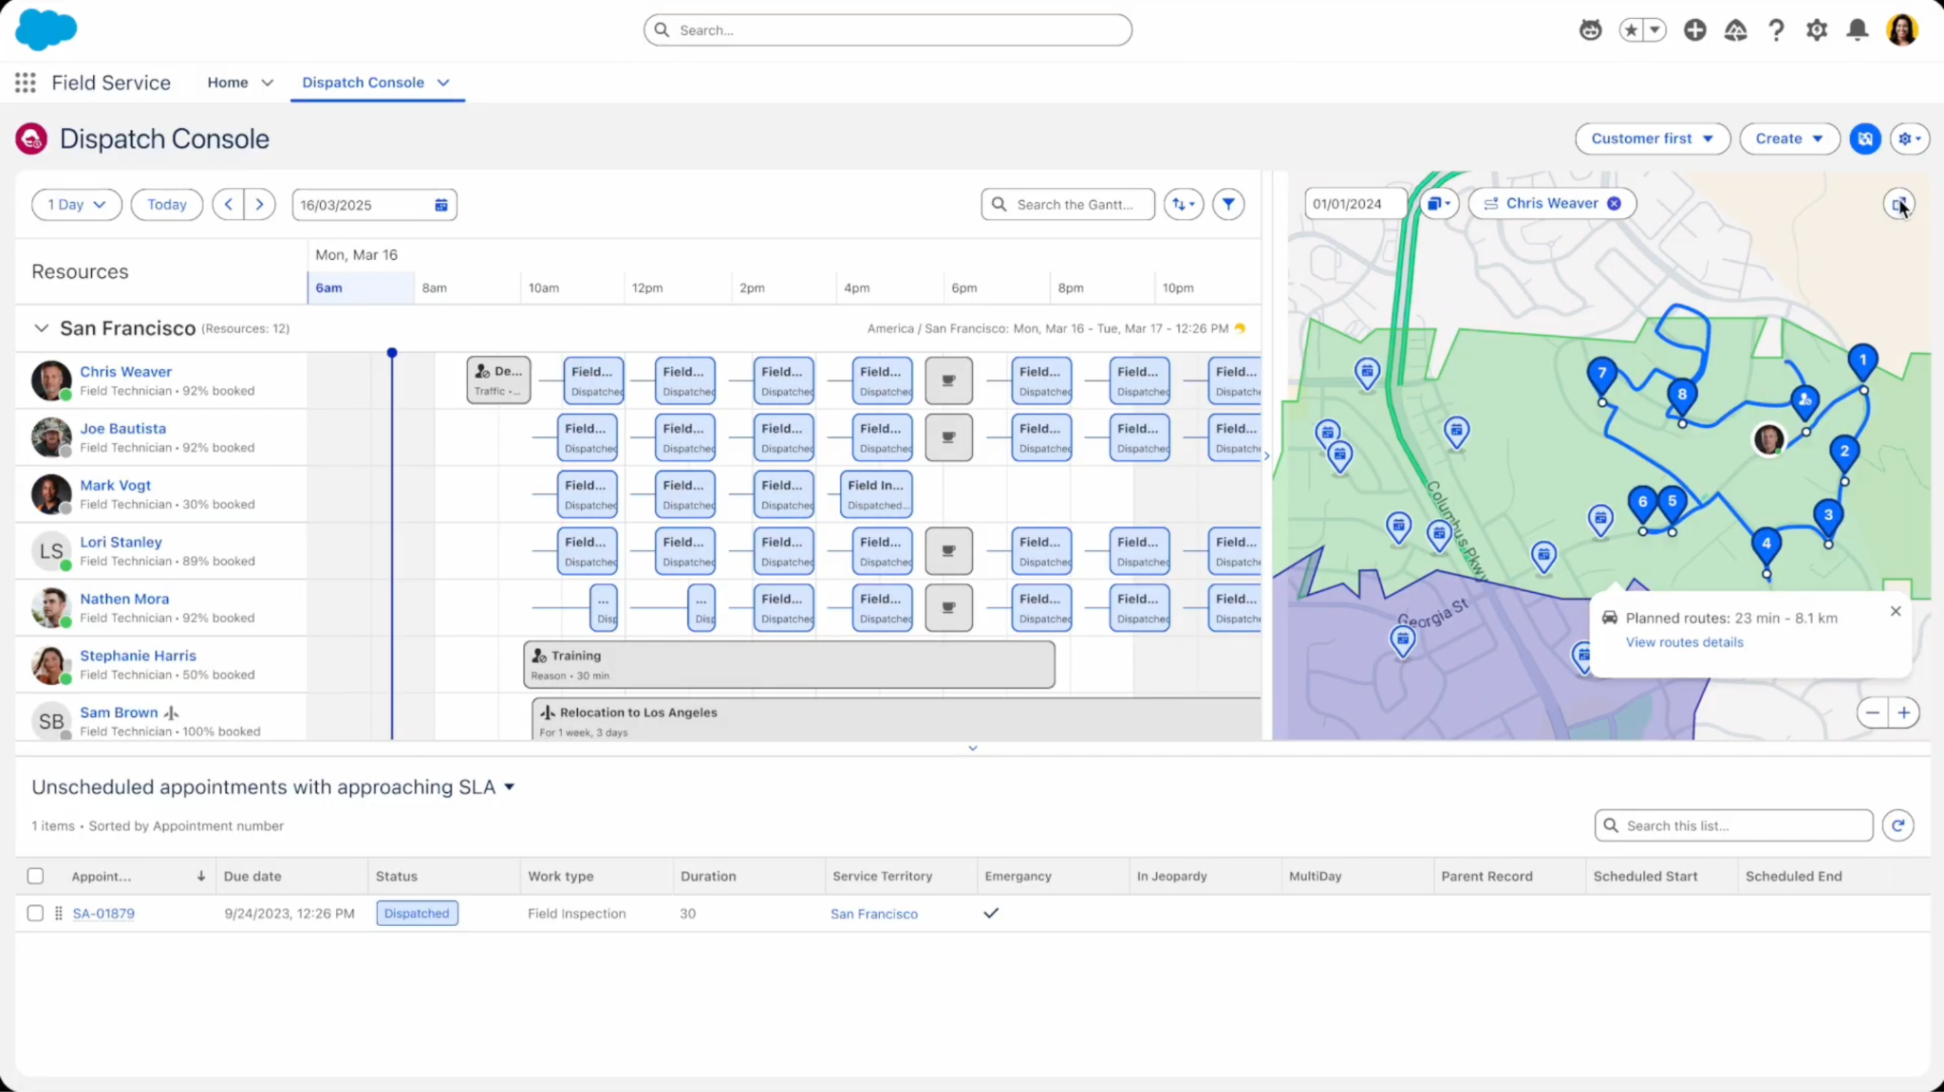This screenshot has width=1944, height=1092.
Task: Open the Setup gear in header
Action: [1817, 30]
